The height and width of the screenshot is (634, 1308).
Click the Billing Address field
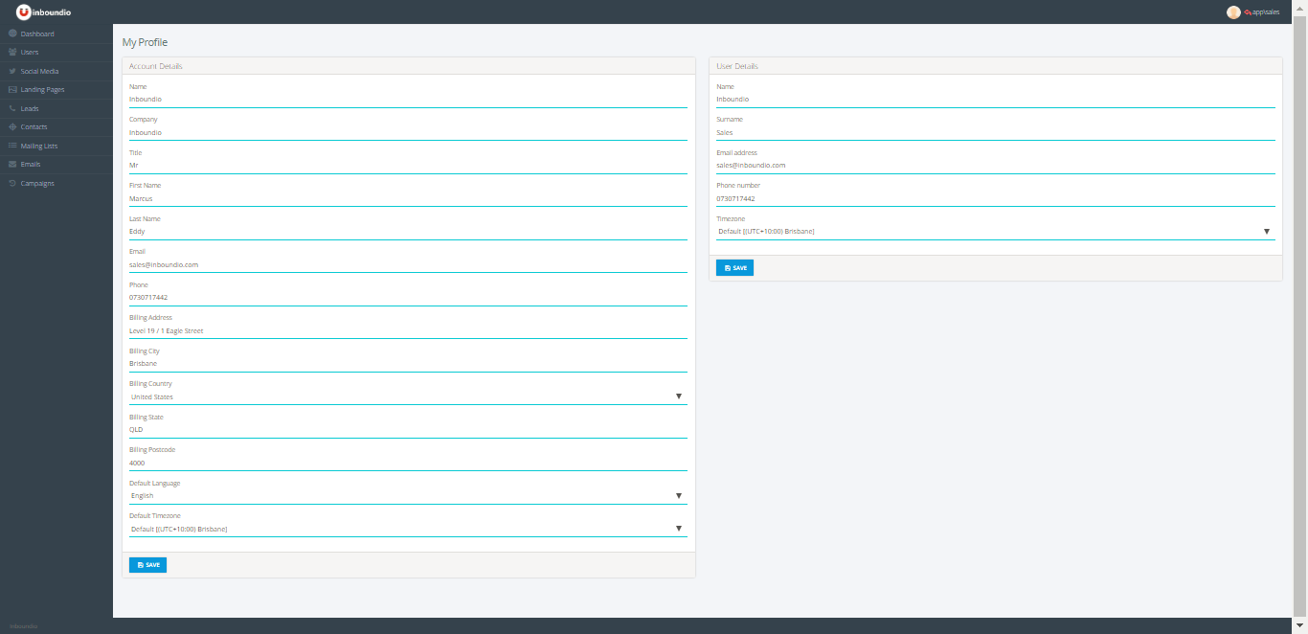coord(408,331)
